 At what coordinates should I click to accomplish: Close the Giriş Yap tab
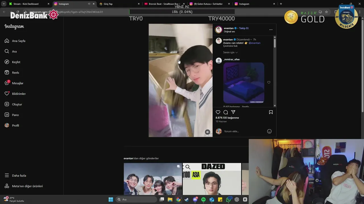pos(139,4)
